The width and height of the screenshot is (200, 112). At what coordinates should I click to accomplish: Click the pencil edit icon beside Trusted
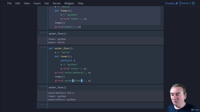point(177,3)
